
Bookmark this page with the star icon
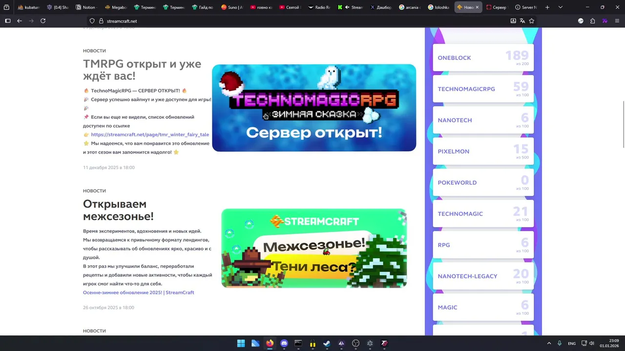click(532, 21)
